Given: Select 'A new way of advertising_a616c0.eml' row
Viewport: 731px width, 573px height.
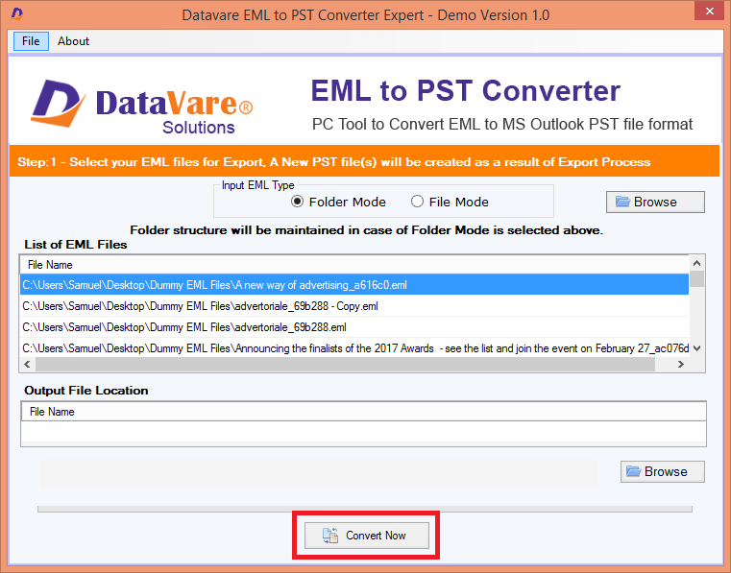Looking at the screenshot, I should (x=354, y=285).
